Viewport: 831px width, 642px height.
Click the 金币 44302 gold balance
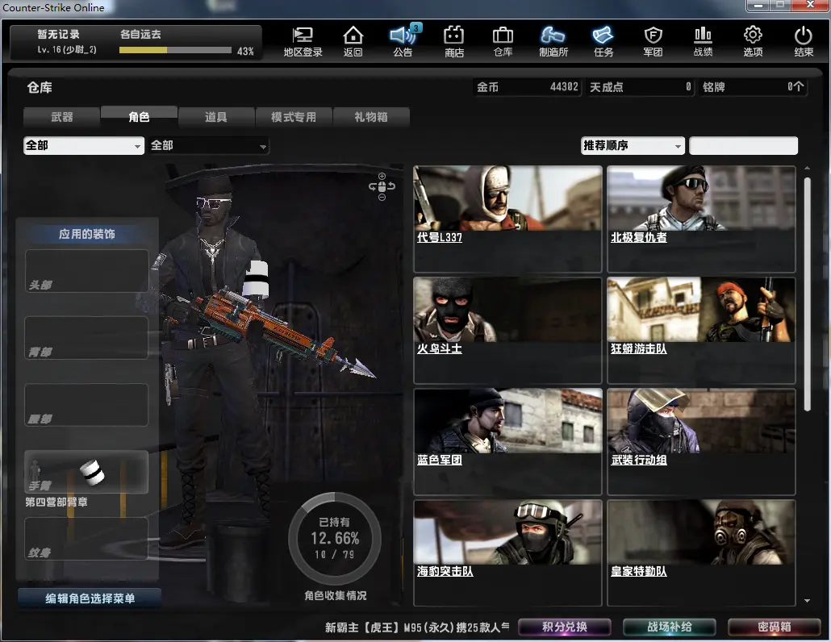528,87
